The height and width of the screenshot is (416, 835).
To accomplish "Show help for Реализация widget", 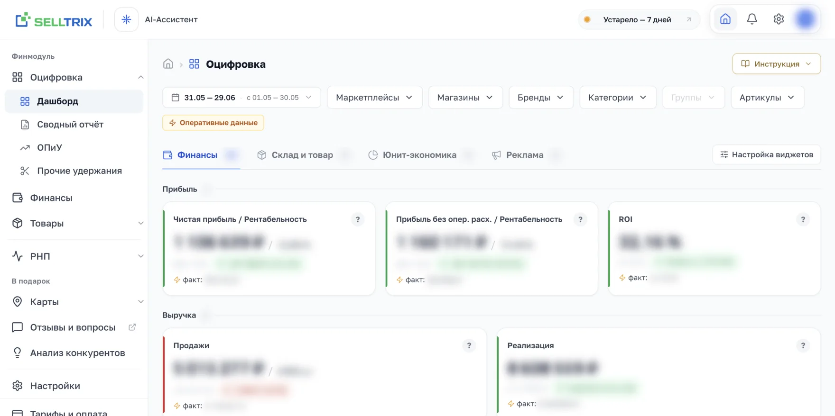I will (803, 345).
